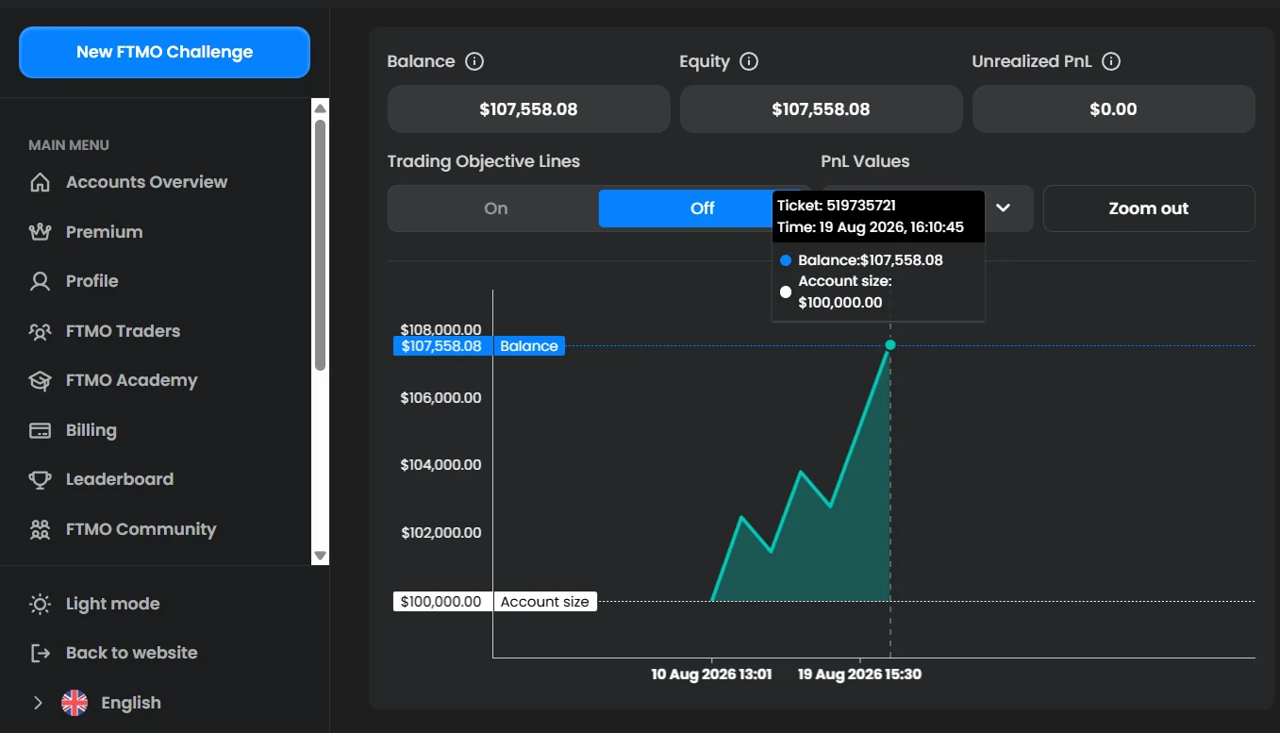Click the Unrealized PnL $0.00 box

click(1113, 109)
